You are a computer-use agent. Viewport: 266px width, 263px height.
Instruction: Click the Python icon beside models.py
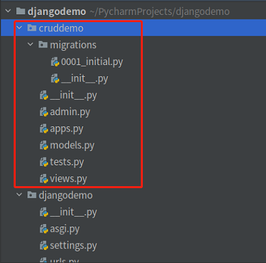[44, 145]
